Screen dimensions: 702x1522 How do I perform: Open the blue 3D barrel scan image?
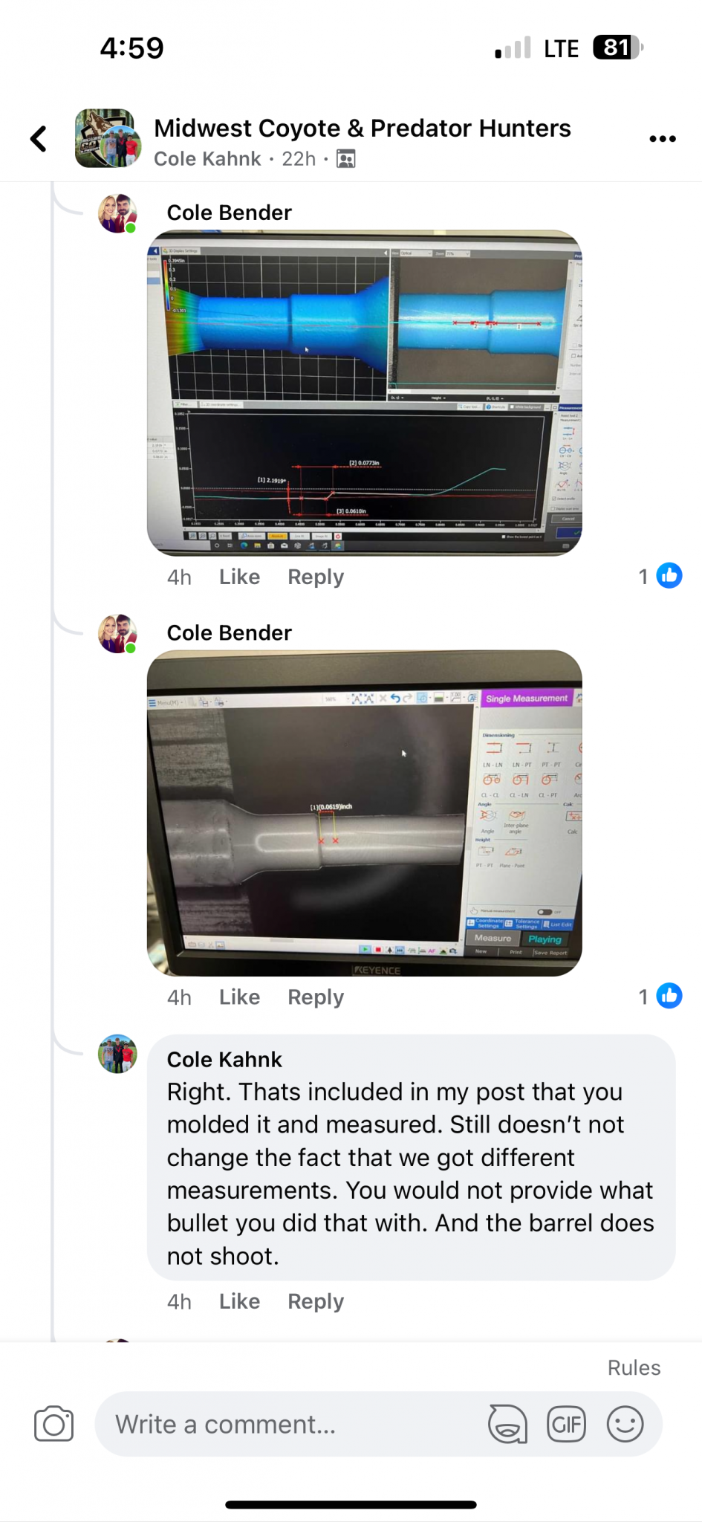pos(364,393)
